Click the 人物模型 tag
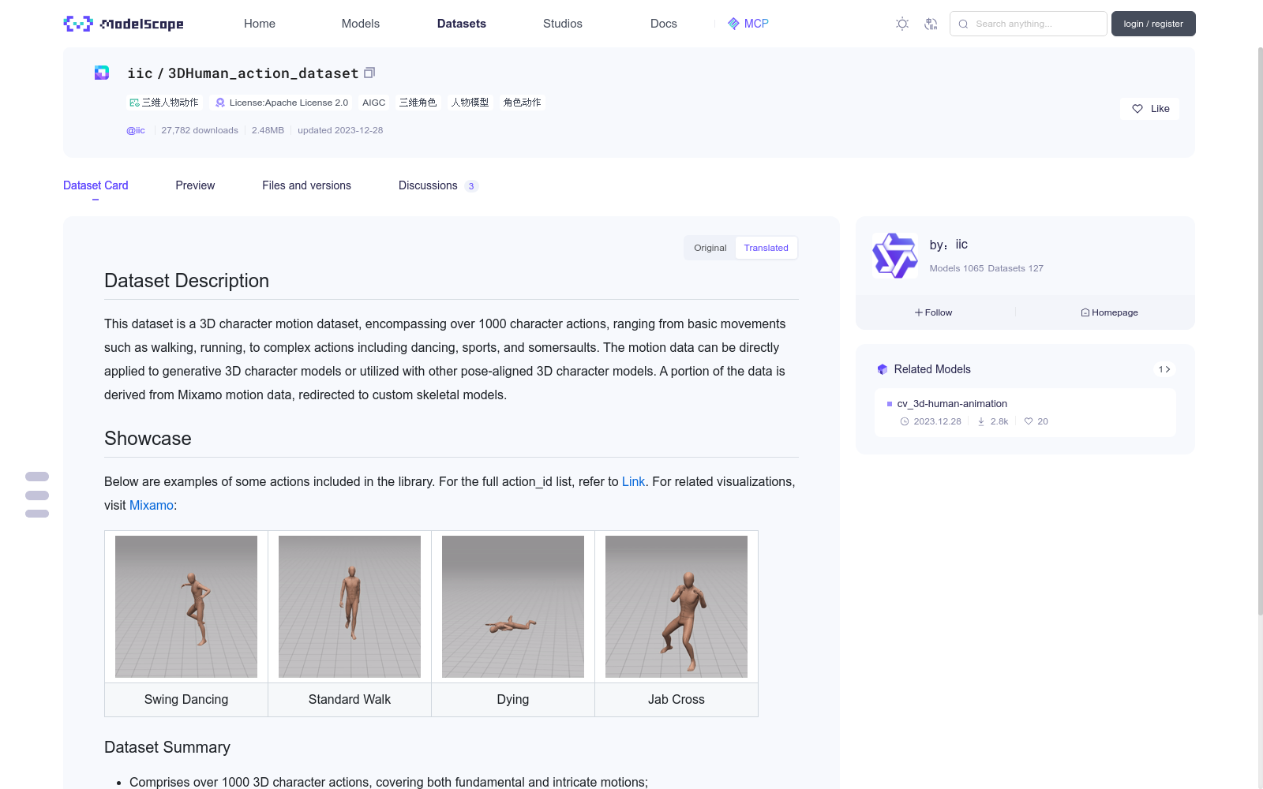The image size is (1263, 789). [x=470, y=103]
